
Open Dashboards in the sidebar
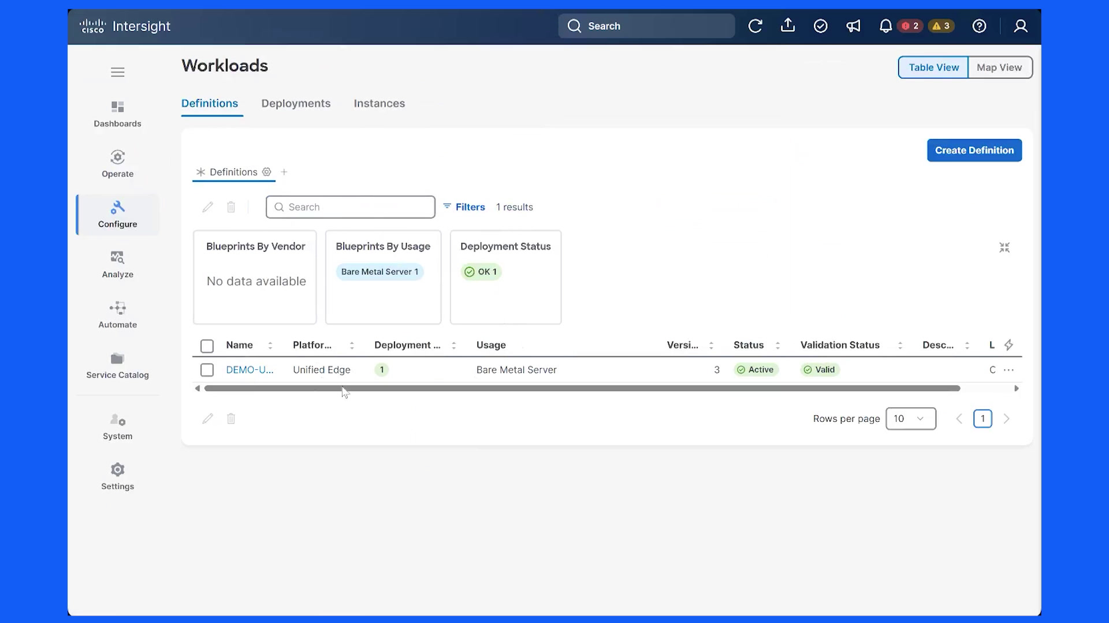(x=117, y=114)
